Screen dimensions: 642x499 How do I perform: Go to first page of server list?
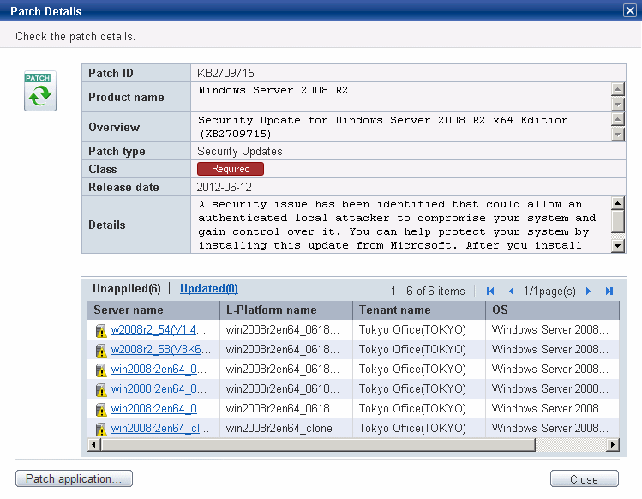click(490, 291)
